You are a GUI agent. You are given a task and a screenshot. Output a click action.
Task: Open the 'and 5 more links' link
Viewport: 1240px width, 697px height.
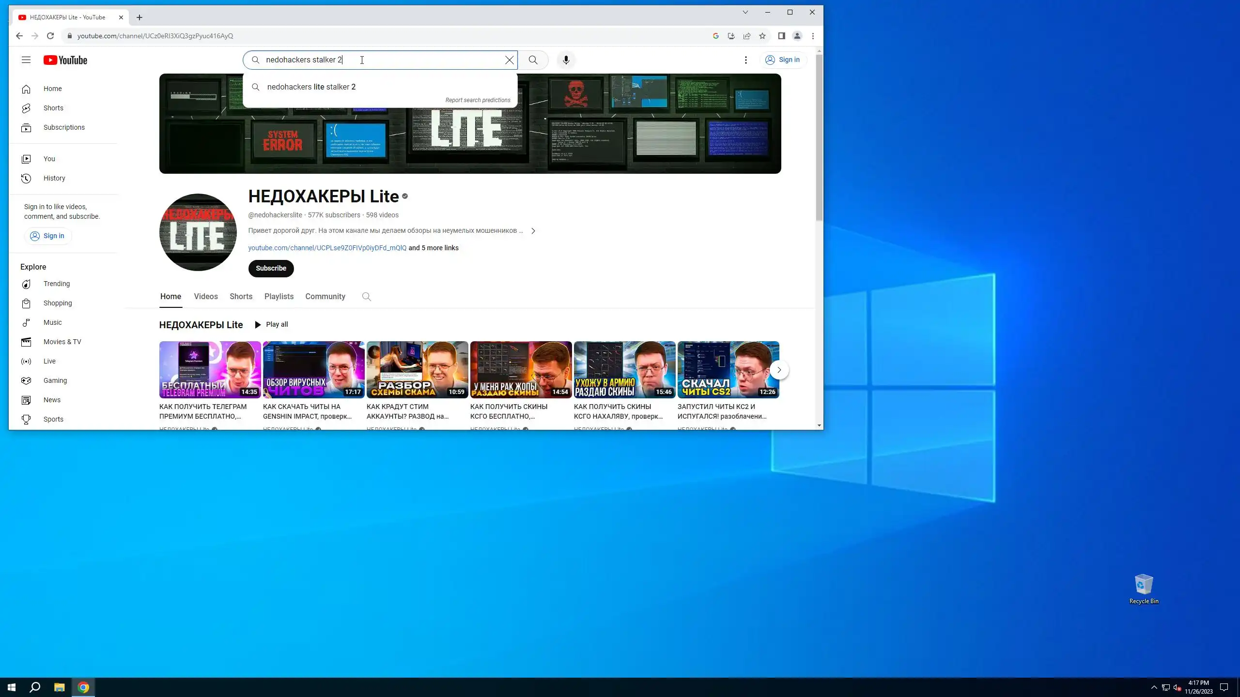433,248
